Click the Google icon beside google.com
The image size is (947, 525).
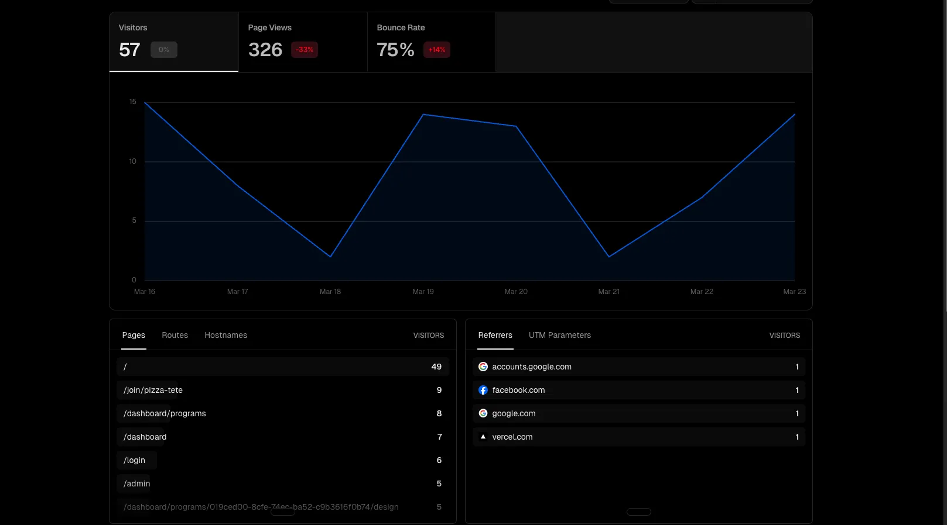(483, 413)
